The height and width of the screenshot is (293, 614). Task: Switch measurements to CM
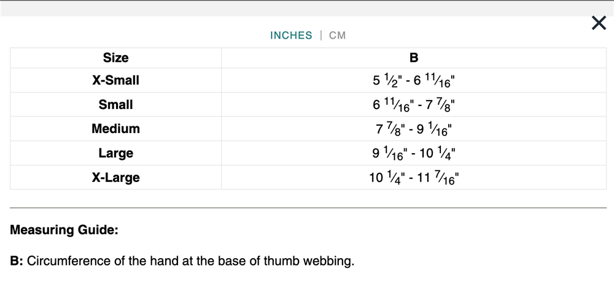coord(337,36)
